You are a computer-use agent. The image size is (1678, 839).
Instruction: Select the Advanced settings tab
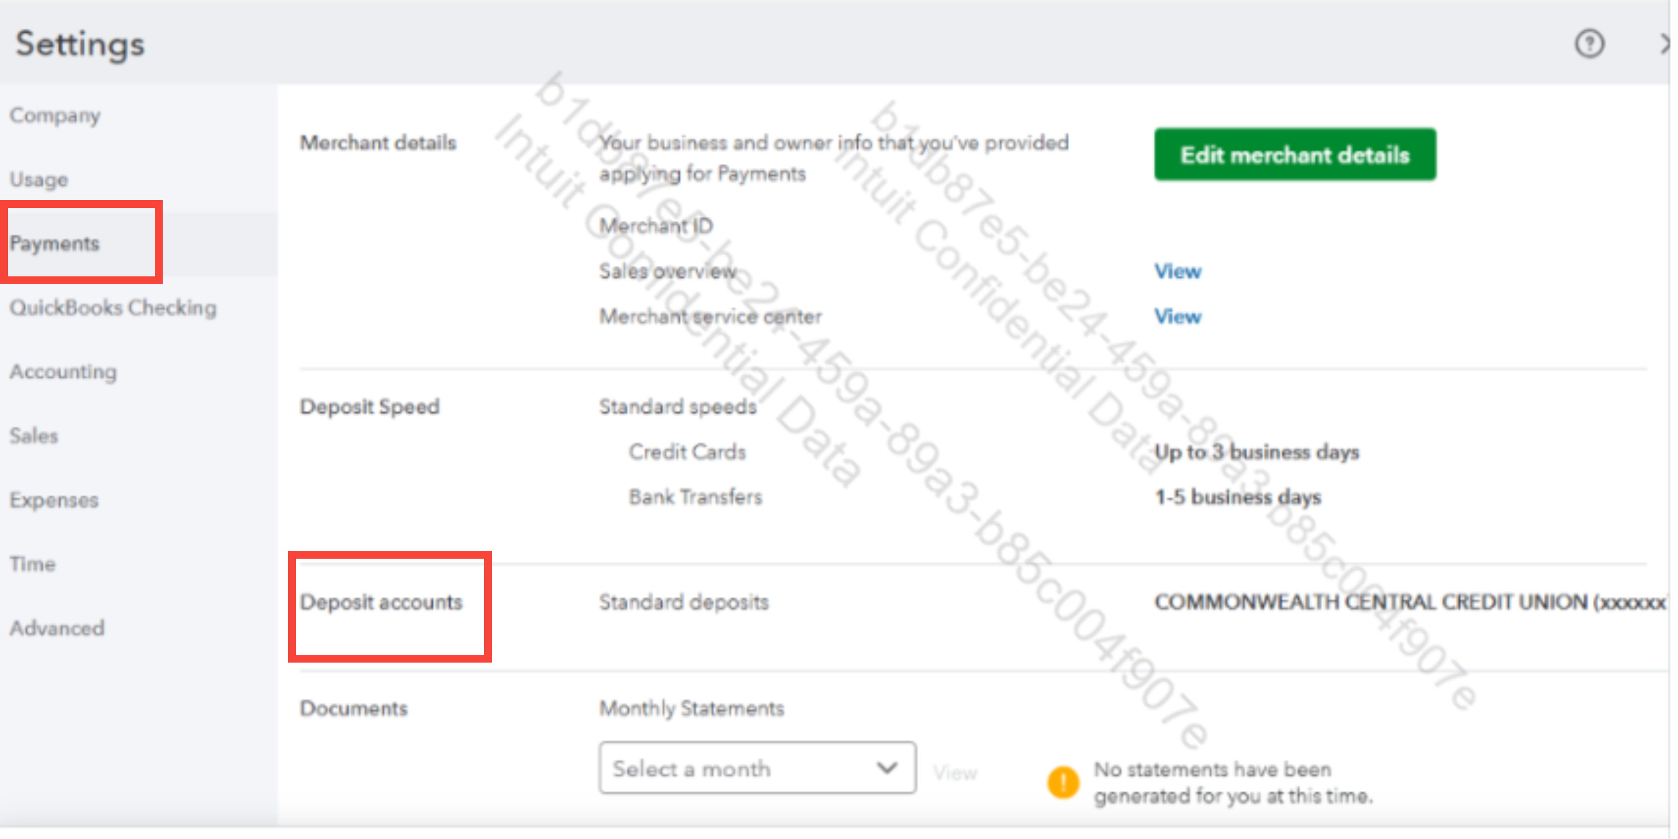point(57,628)
